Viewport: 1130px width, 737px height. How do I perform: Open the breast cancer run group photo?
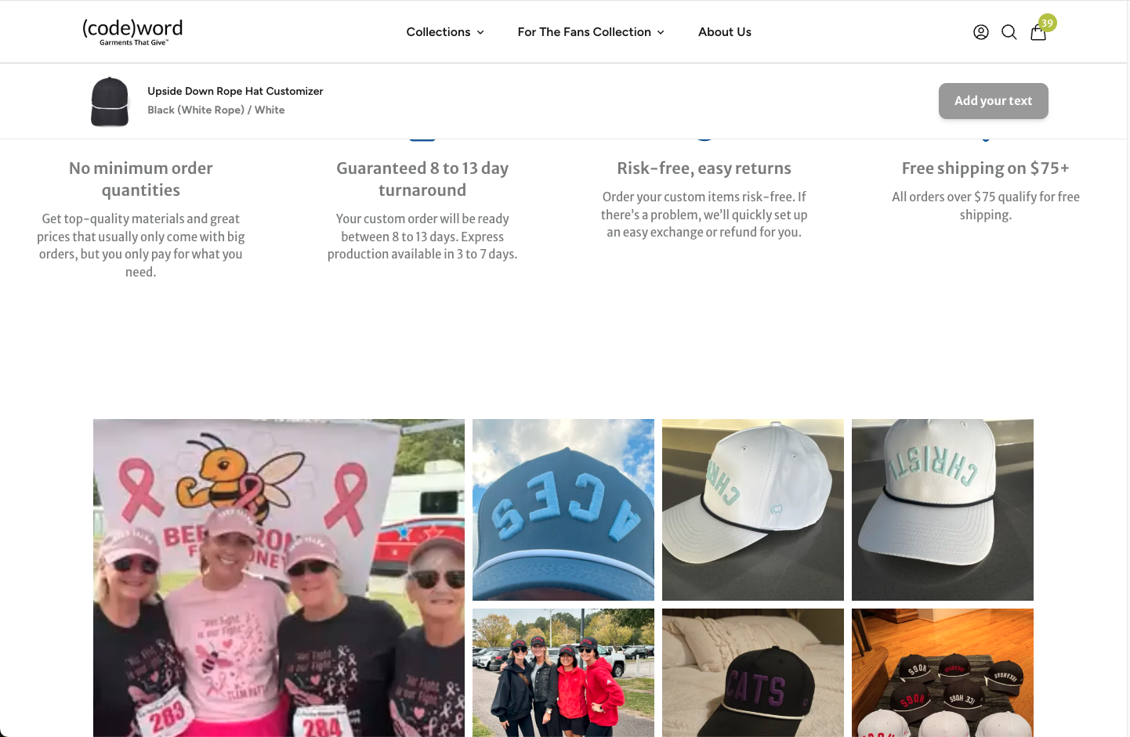279,578
